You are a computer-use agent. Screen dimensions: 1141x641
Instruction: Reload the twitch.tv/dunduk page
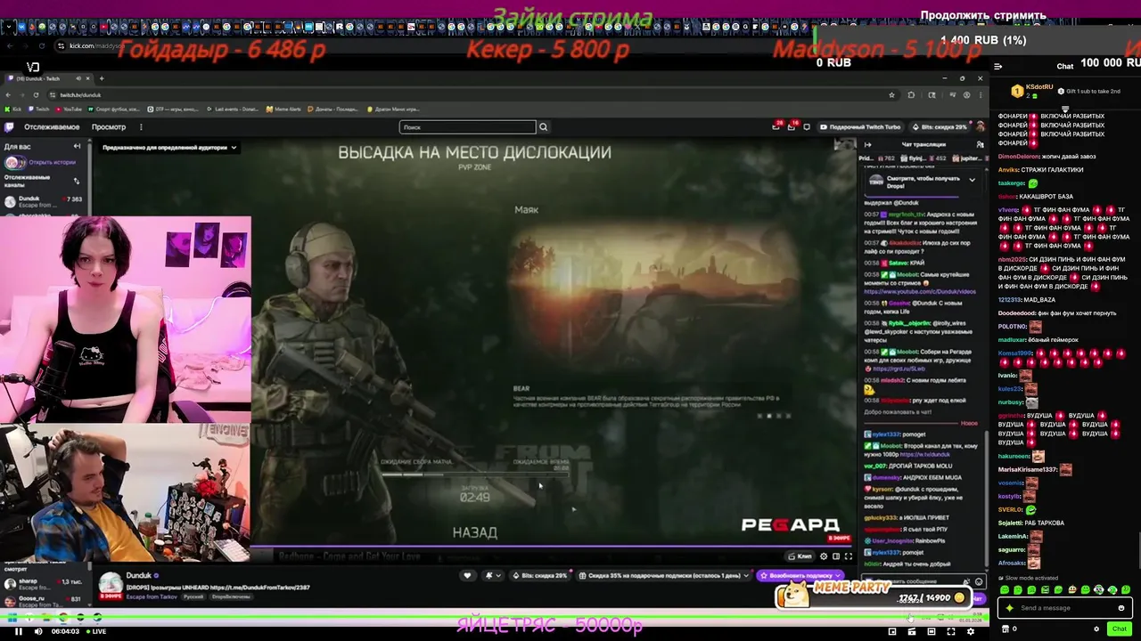[x=36, y=94]
